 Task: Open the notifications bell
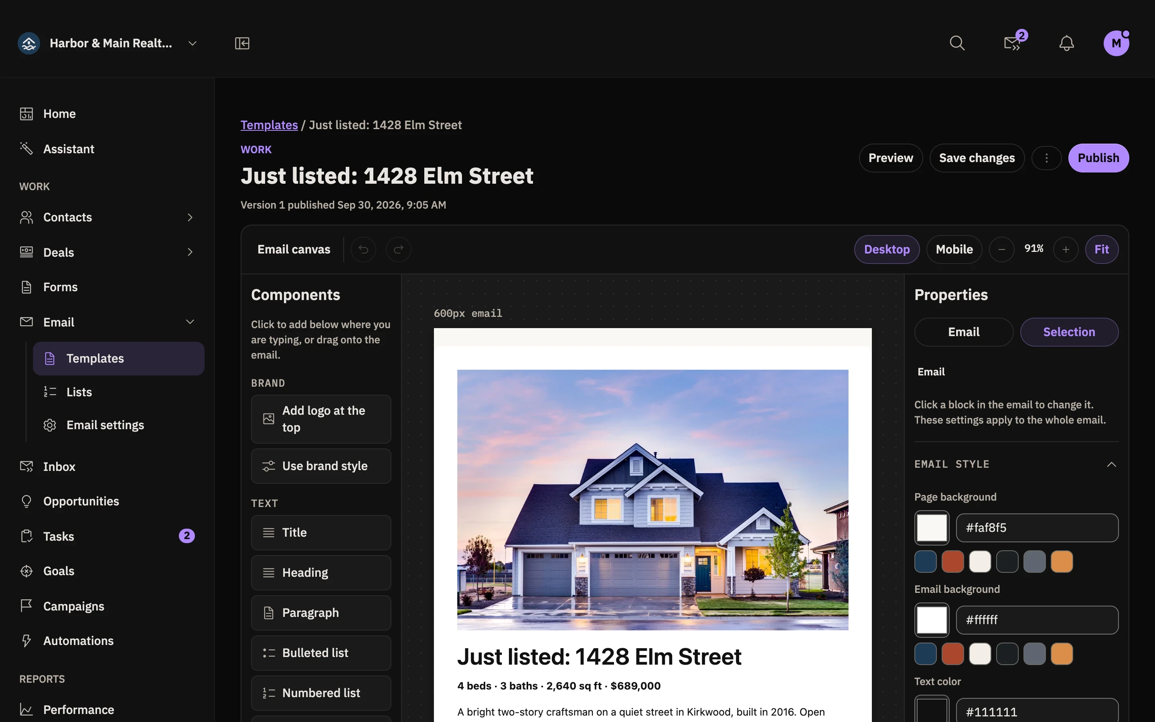pyautogui.click(x=1066, y=43)
